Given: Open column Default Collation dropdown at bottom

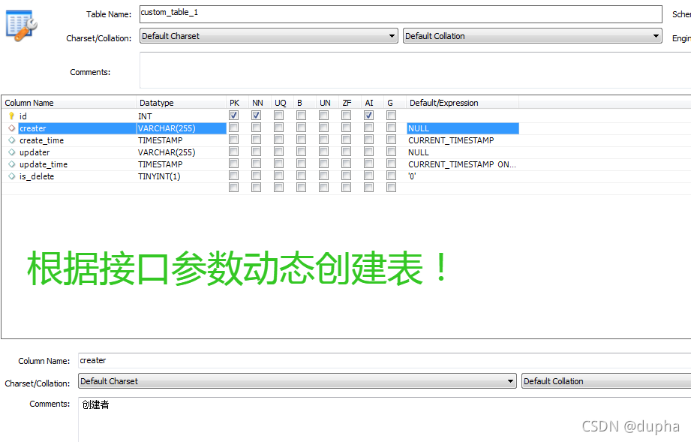Looking at the screenshot, I should pos(606,381).
